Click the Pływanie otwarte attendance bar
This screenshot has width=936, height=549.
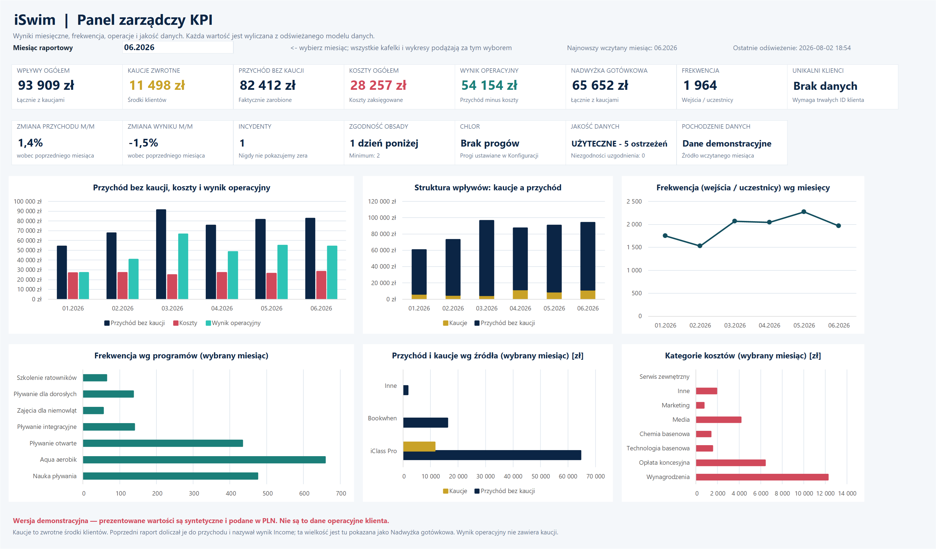click(x=163, y=443)
